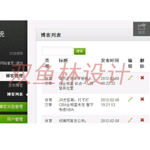Expand the 博客类型管理 menu section
150x150 pixels.
point(14,107)
